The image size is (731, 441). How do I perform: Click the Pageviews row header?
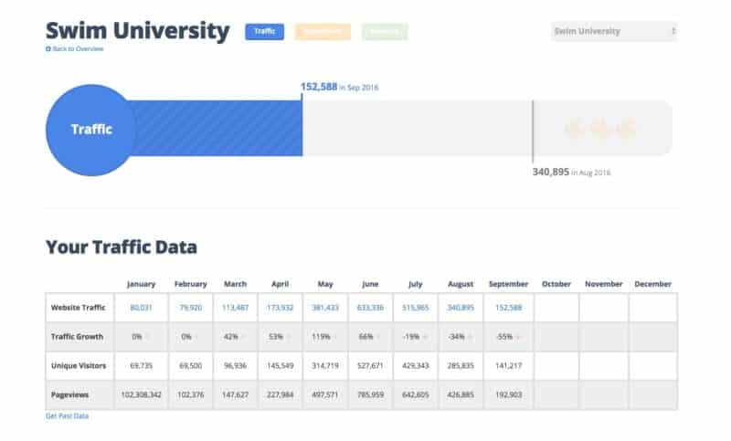(x=69, y=394)
